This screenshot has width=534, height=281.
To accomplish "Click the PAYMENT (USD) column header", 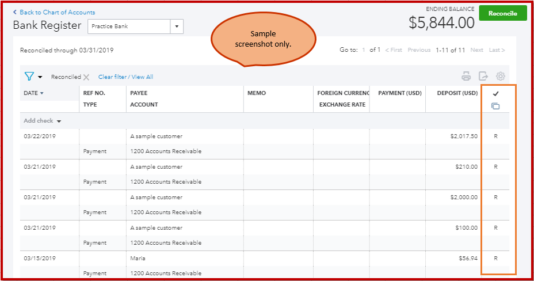I will 400,93.
